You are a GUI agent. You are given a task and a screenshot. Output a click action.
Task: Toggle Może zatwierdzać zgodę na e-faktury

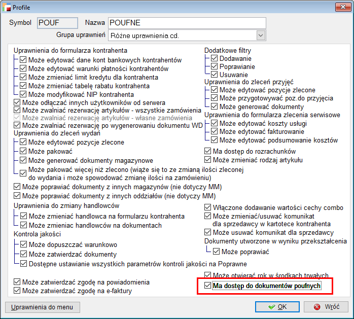tap(18, 291)
